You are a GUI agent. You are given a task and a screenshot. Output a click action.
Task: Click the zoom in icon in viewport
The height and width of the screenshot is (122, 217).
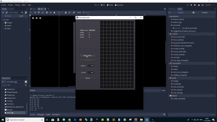point(40,18)
